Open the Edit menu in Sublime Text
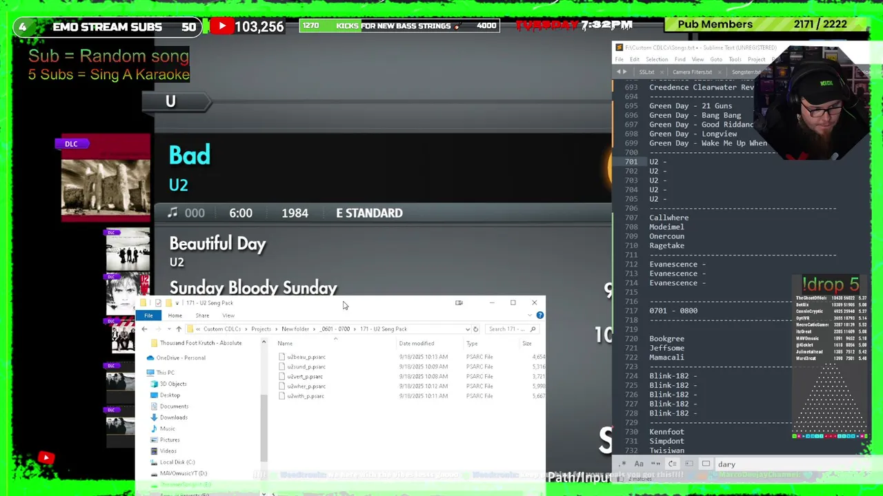Viewport: 883px width, 496px height. point(635,59)
